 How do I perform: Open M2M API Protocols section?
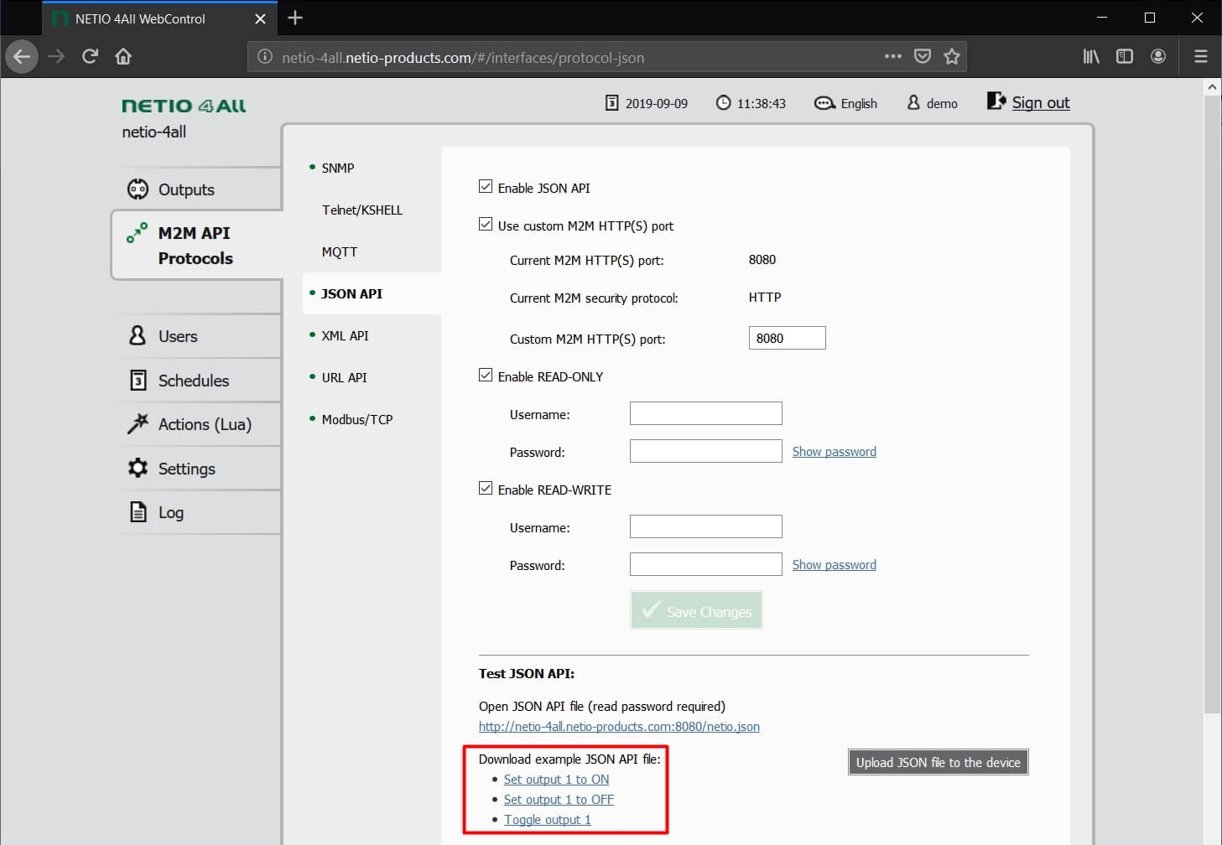[198, 245]
